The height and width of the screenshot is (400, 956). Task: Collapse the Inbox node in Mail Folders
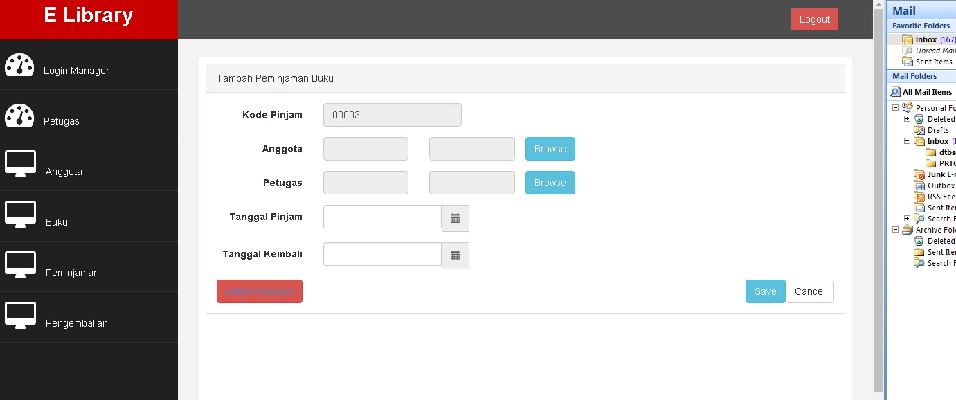tap(908, 141)
